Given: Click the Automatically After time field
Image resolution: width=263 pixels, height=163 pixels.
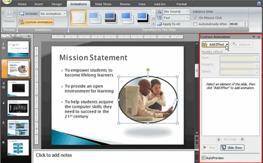Looking at the screenshot, I should [236, 24].
